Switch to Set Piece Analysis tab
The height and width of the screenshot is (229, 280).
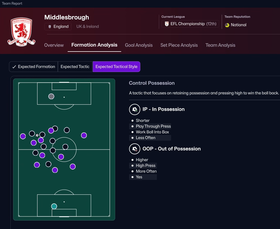click(179, 45)
